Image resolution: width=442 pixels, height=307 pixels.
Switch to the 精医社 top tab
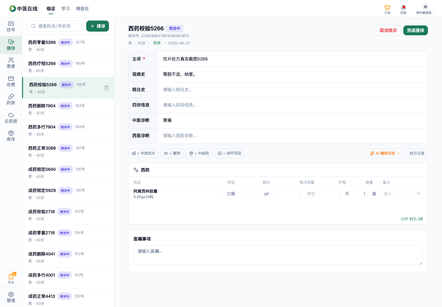(83, 9)
